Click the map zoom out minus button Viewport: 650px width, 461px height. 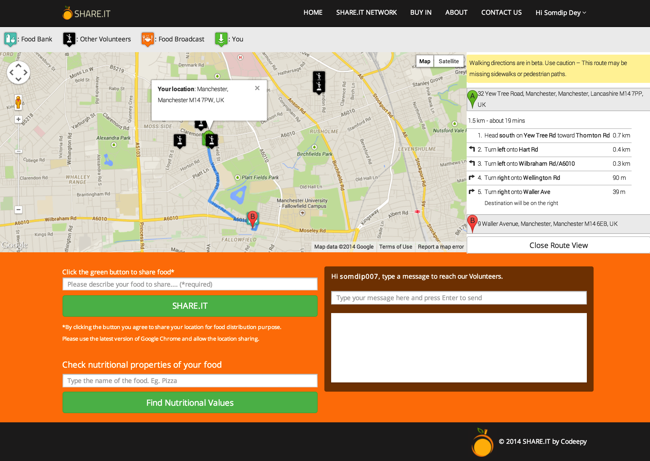point(18,210)
